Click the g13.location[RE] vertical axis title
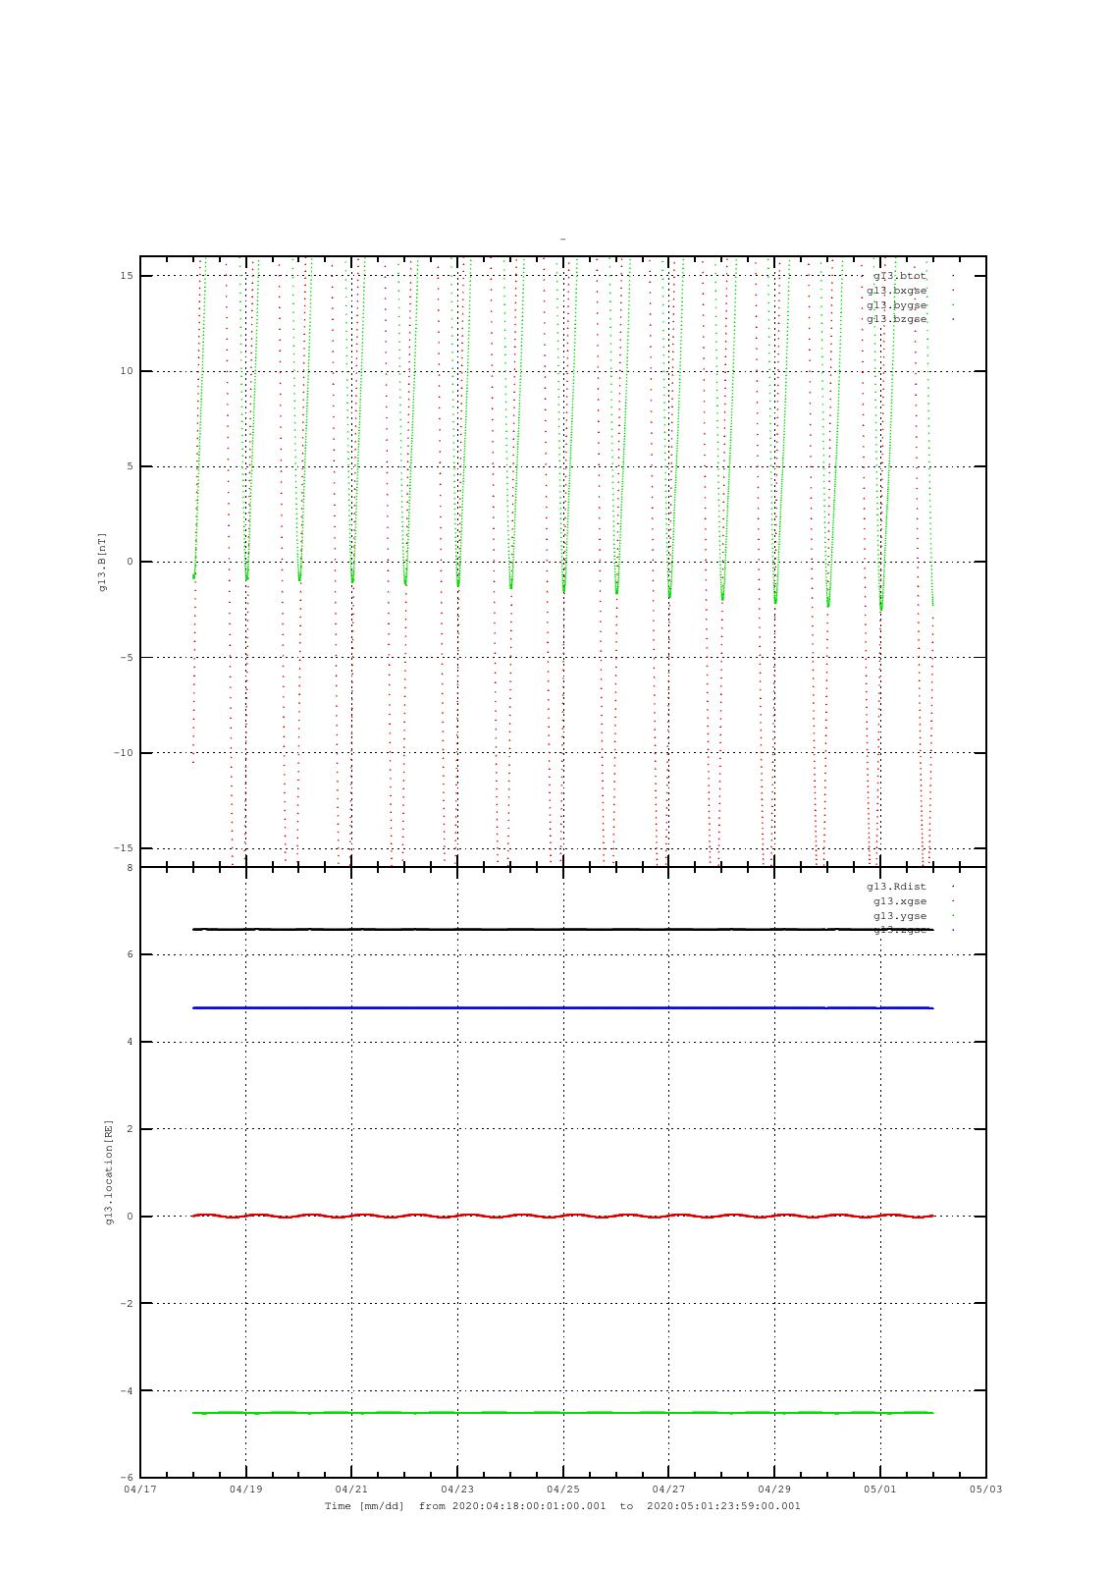Image resolution: width=1110 pixels, height=1571 pixels. pos(110,1172)
